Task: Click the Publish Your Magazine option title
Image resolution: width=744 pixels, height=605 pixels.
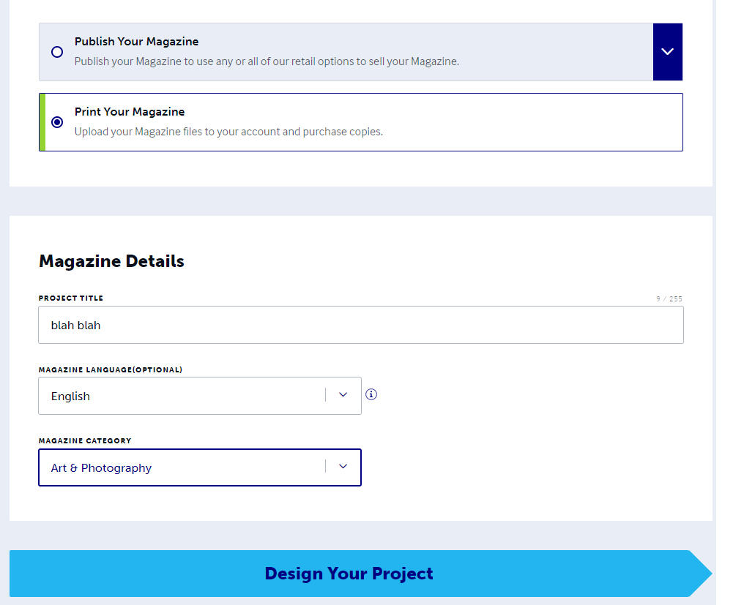Action: point(136,42)
